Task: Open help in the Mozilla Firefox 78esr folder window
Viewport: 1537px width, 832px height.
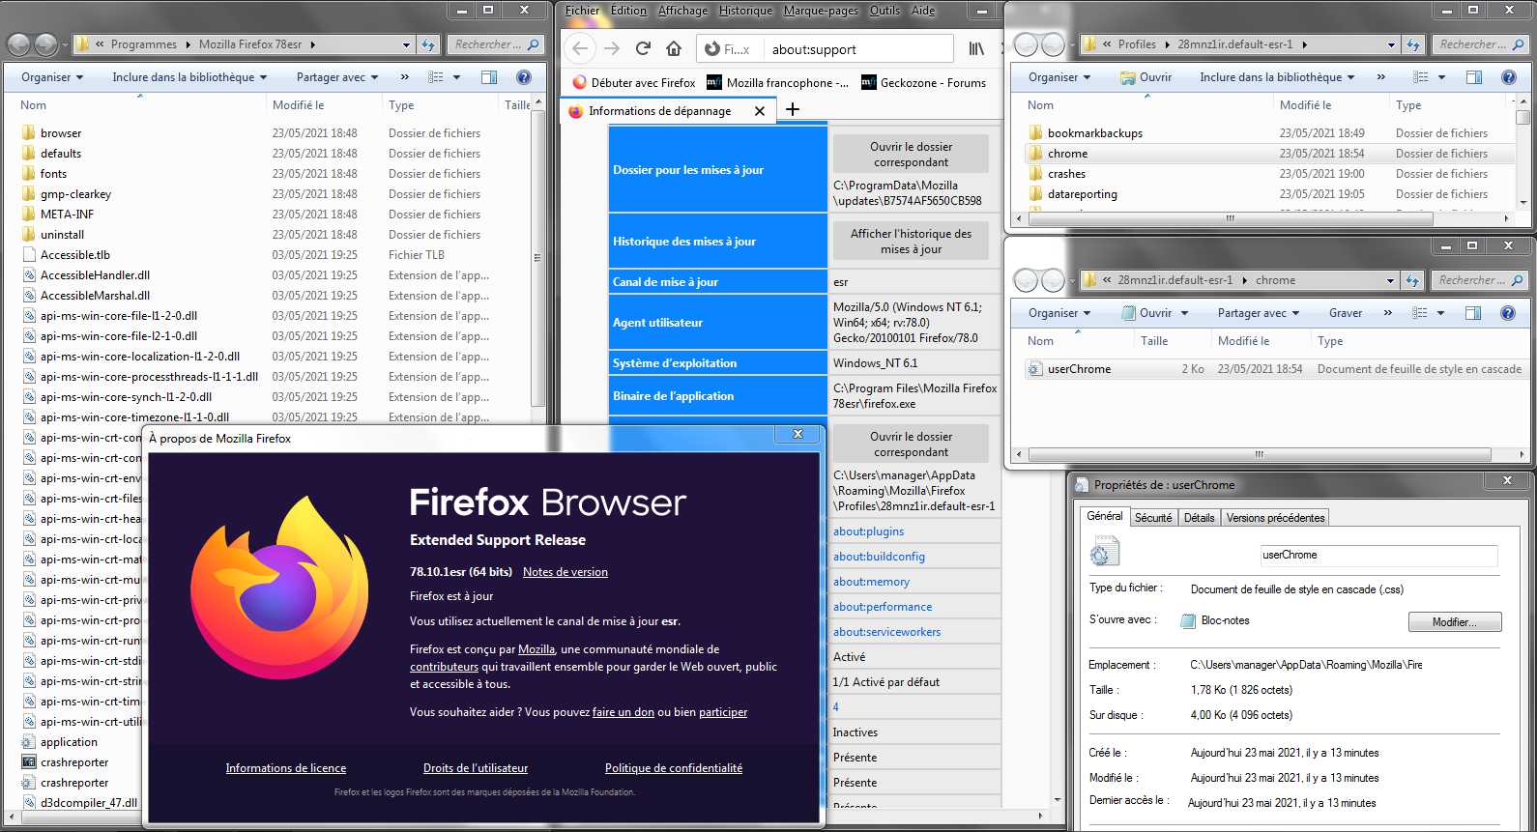Action: (523, 77)
